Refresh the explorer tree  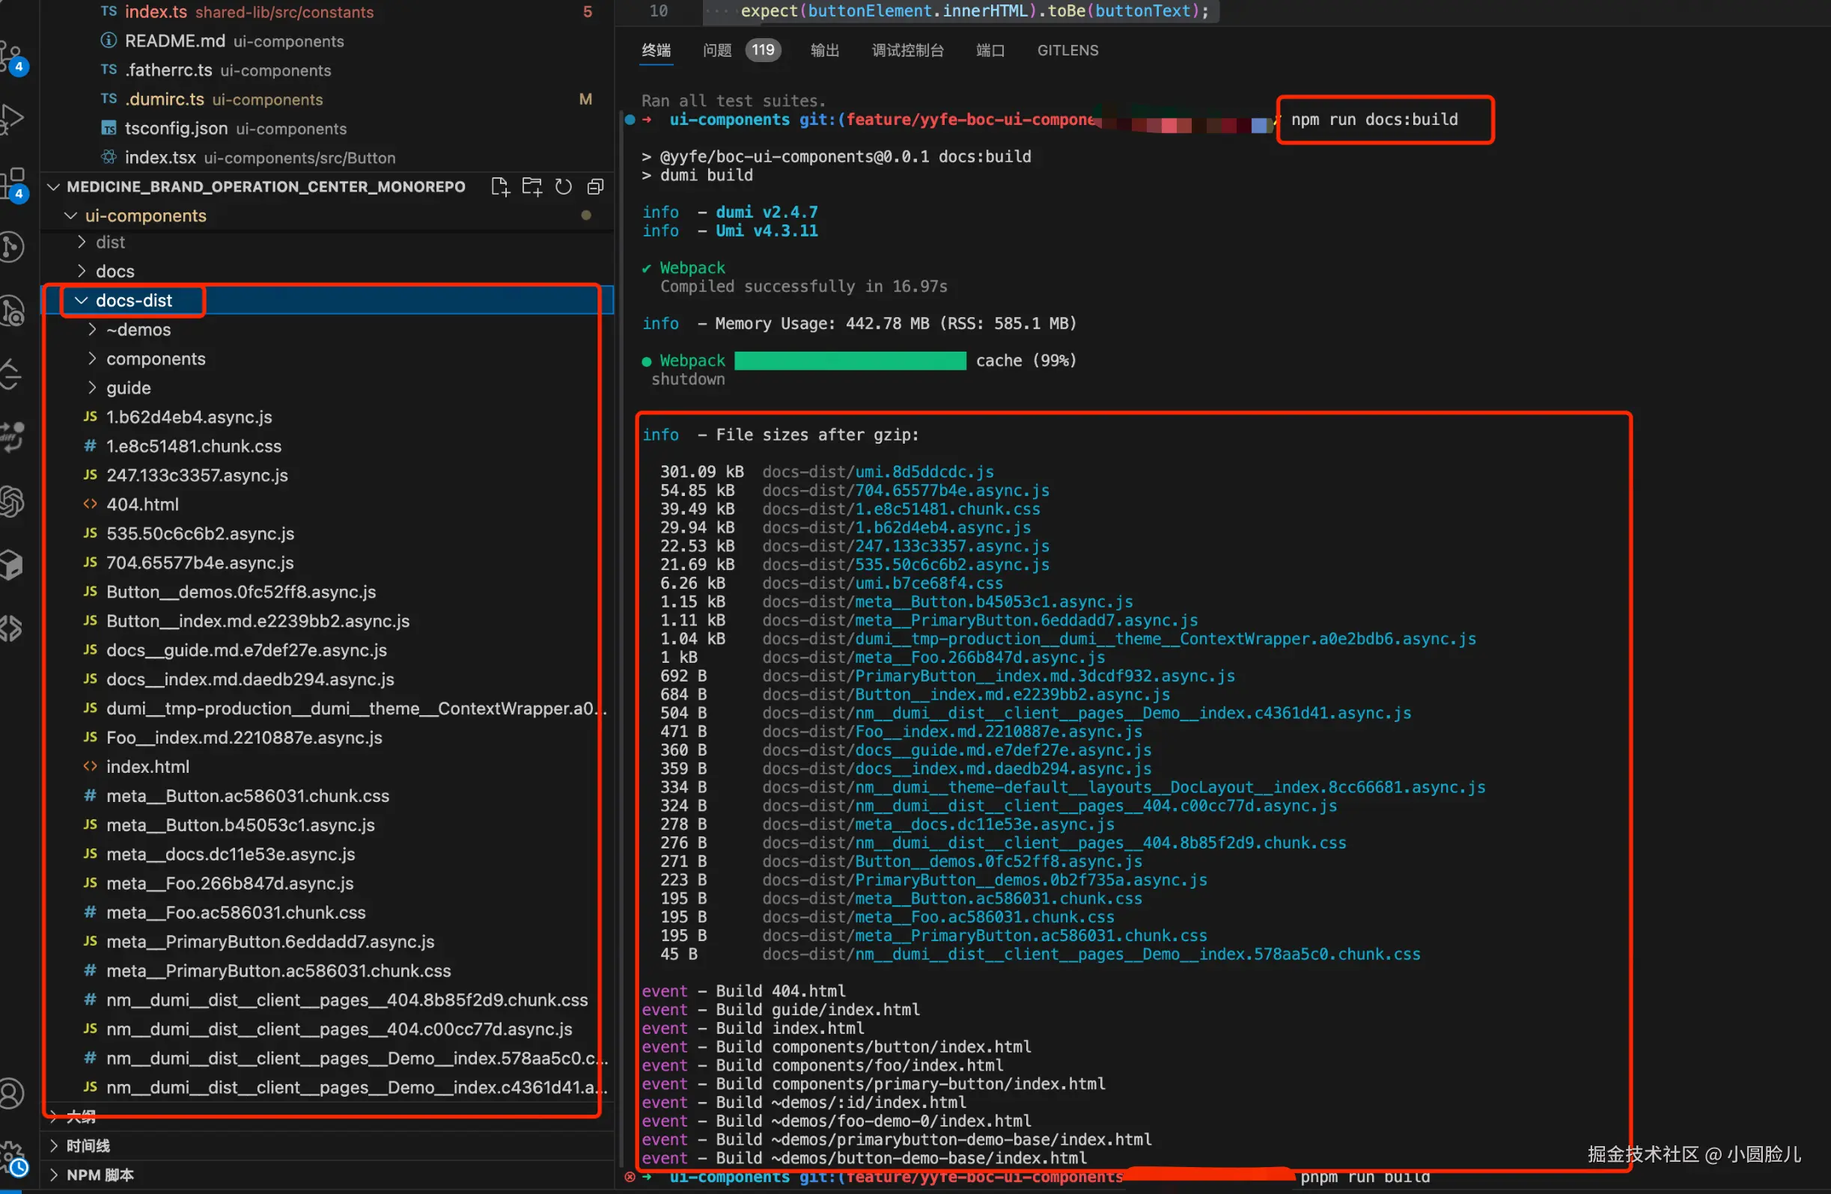pyautogui.click(x=563, y=187)
